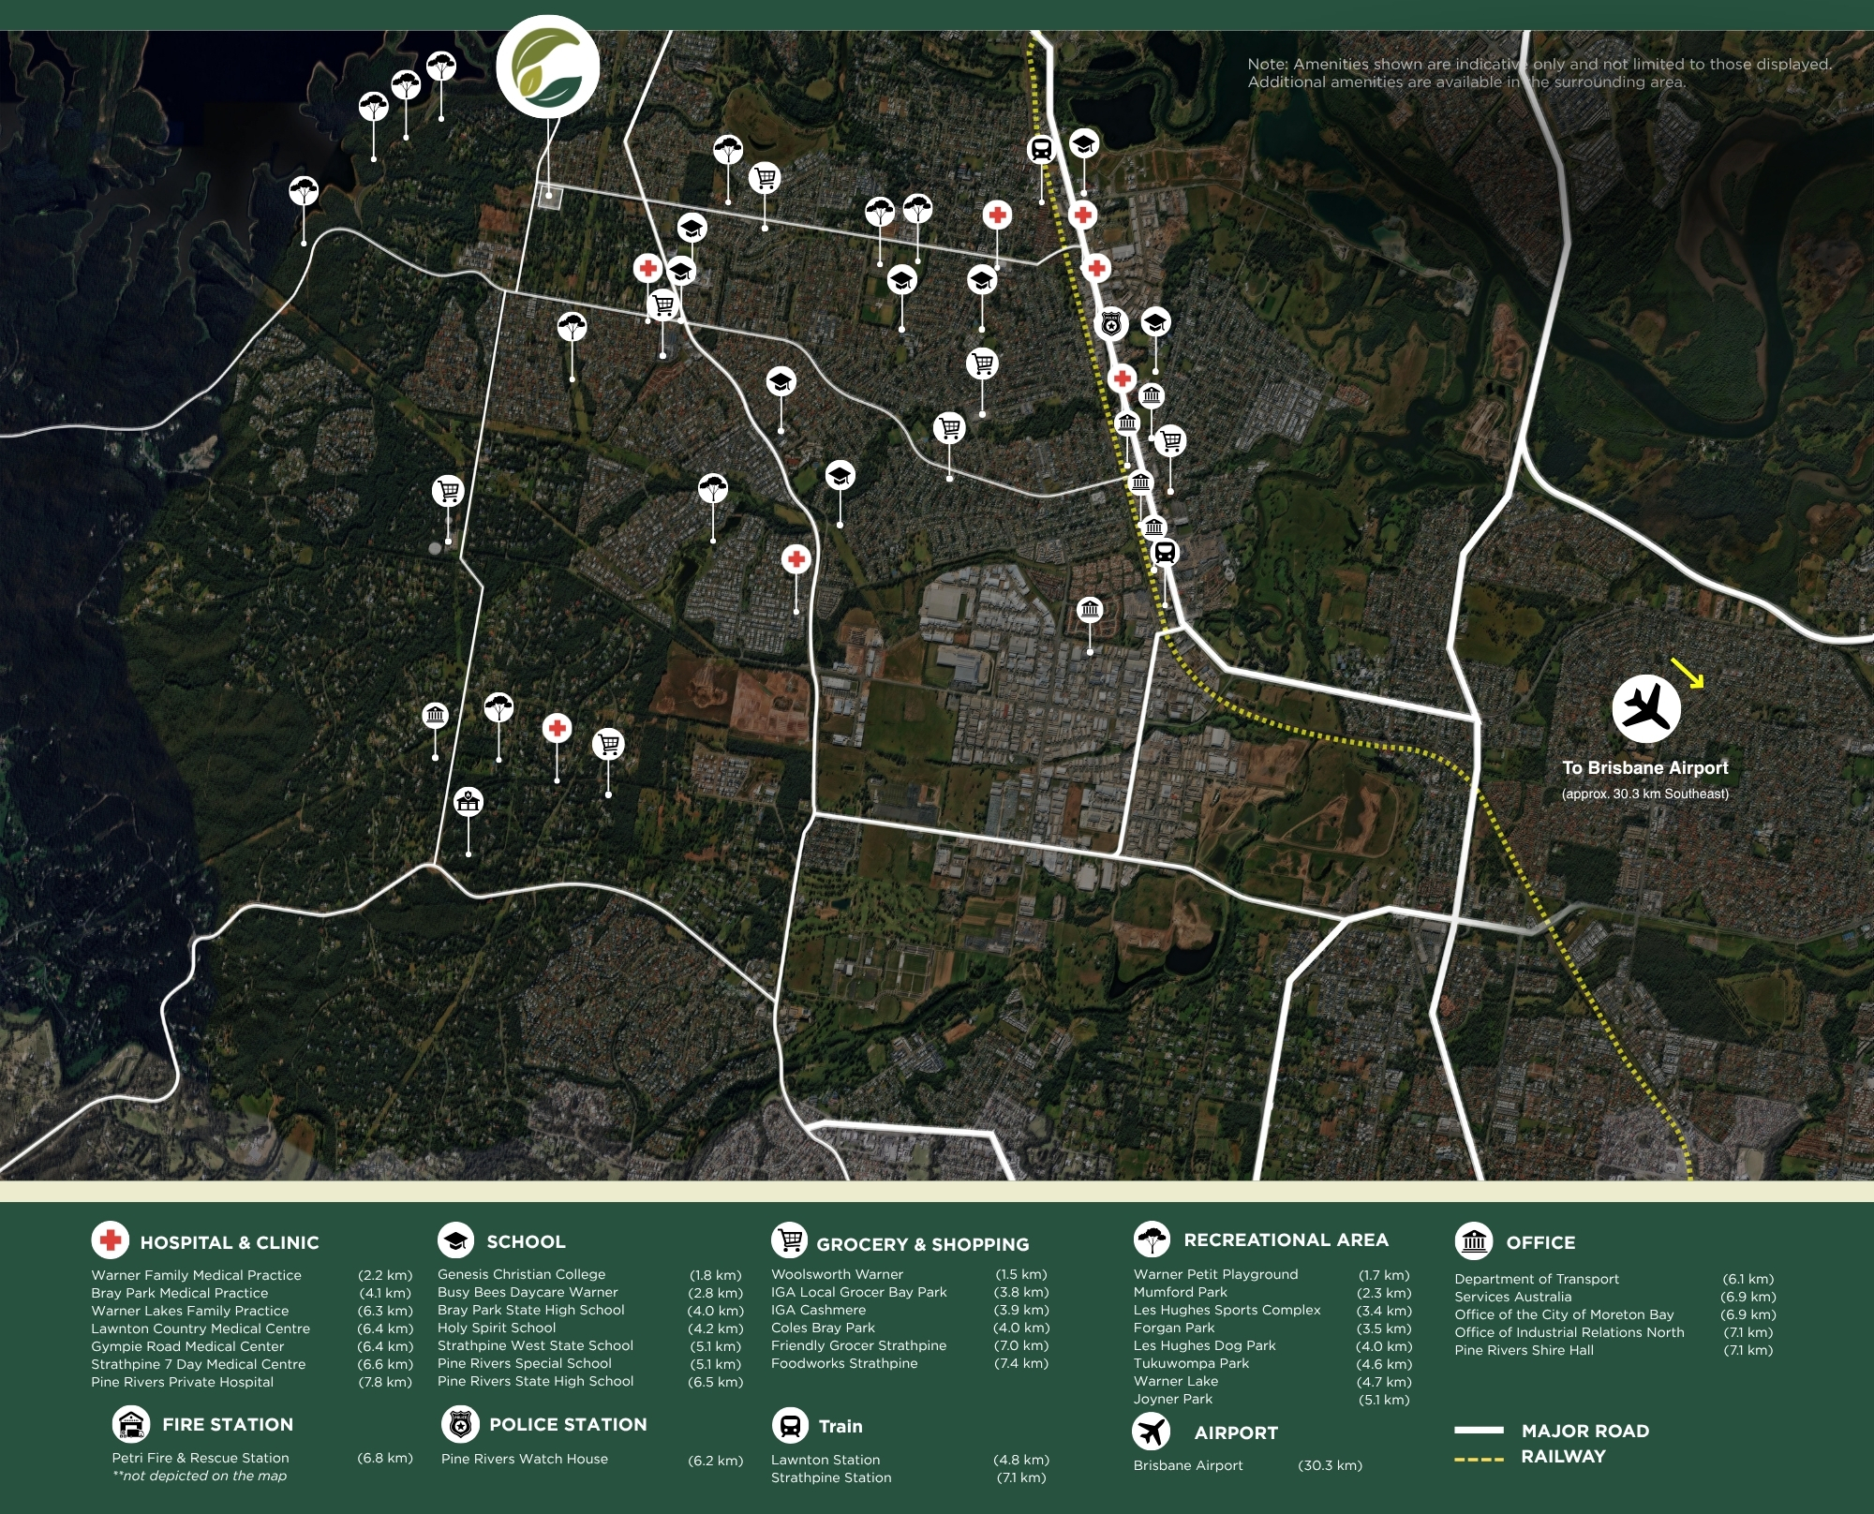The height and width of the screenshot is (1514, 1874).
Task: Click the fire station marker on the map
Action: point(468,802)
